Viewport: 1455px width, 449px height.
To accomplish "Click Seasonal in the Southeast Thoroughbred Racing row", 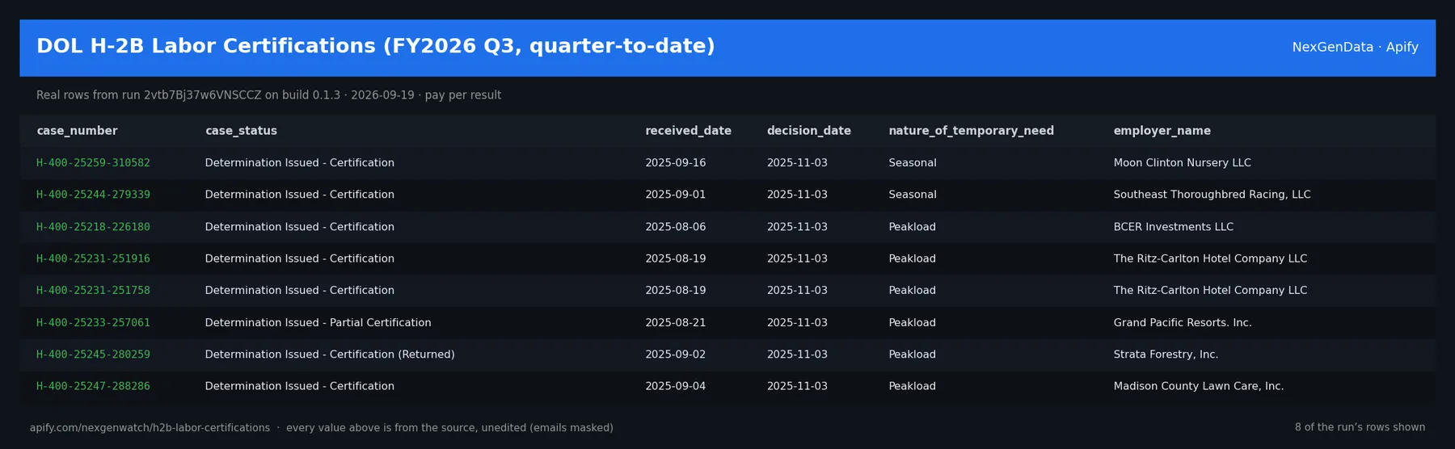I will pos(912,195).
